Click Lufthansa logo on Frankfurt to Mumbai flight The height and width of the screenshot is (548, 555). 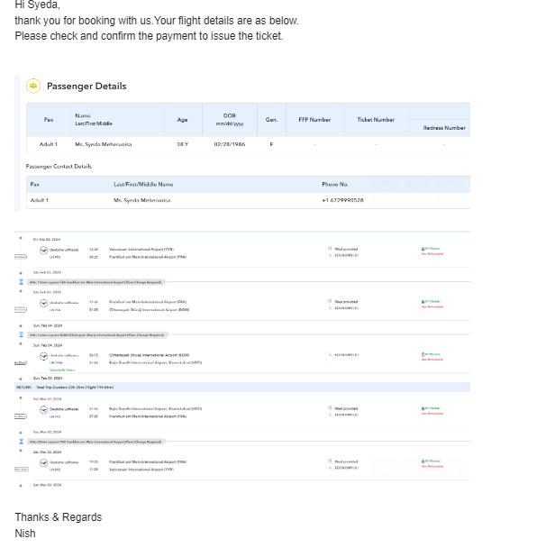pos(43,302)
